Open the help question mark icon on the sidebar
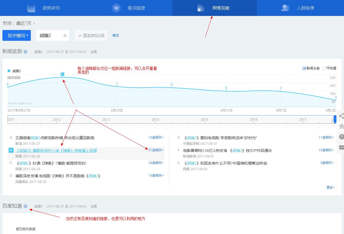 point(341,137)
